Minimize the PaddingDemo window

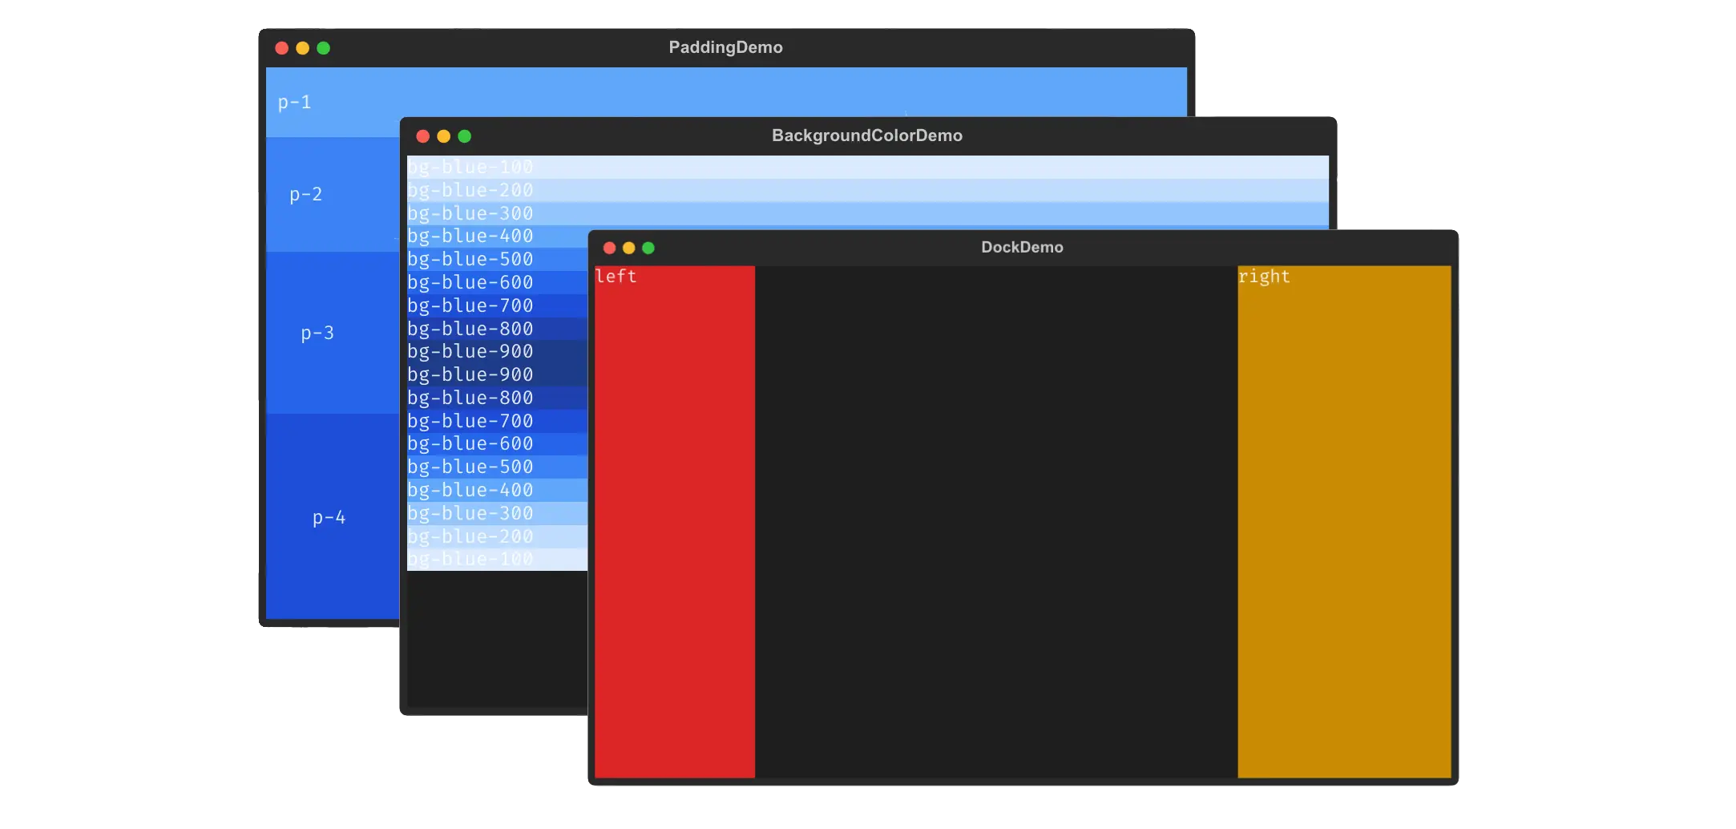point(302,48)
